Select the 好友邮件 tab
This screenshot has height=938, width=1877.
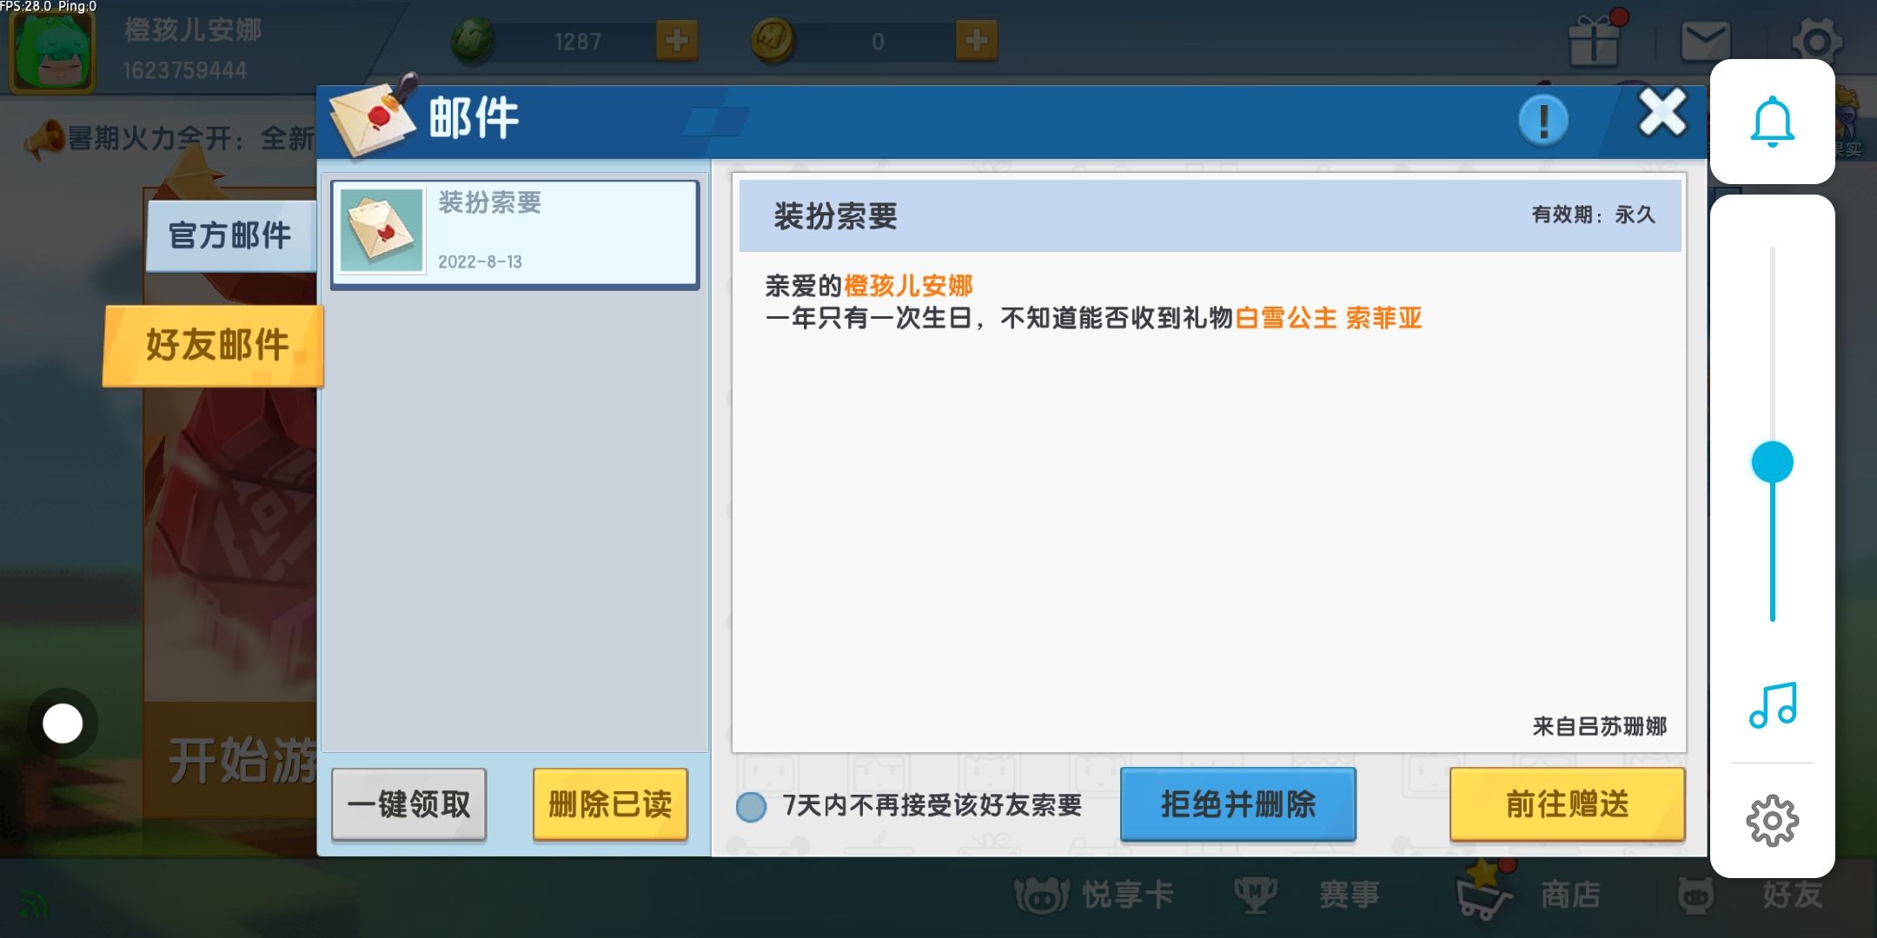(215, 345)
